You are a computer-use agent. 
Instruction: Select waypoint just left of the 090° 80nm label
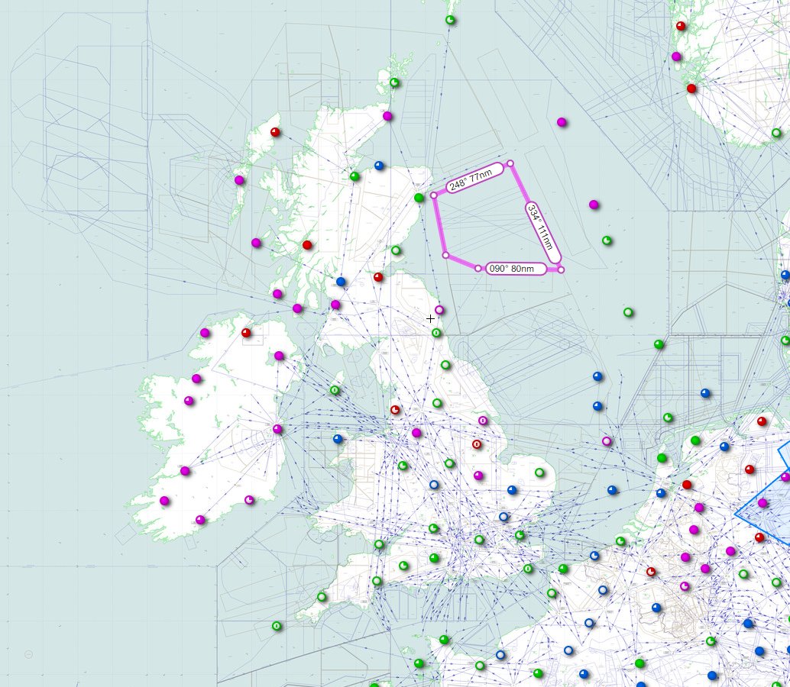(478, 268)
